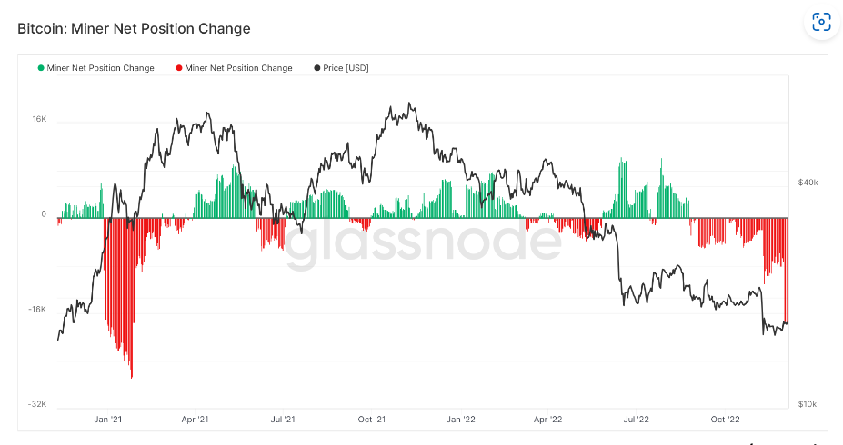Viewport: 843px width, 445px height.
Task: Select the Jan '21 x-axis label
Action: click(x=108, y=420)
